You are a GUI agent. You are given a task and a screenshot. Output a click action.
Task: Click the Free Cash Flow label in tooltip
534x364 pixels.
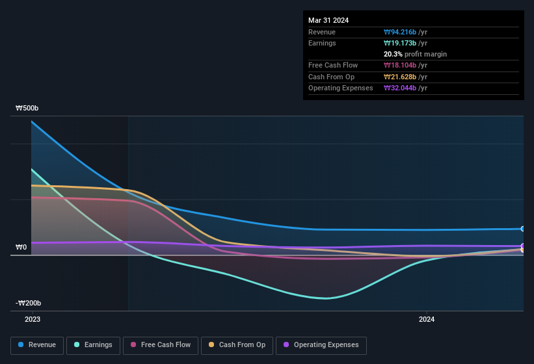[333, 65]
